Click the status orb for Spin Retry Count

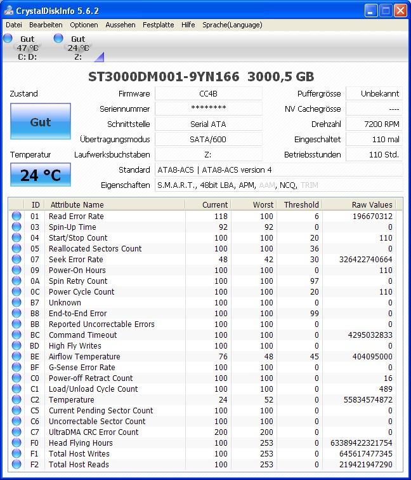(16, 281)
